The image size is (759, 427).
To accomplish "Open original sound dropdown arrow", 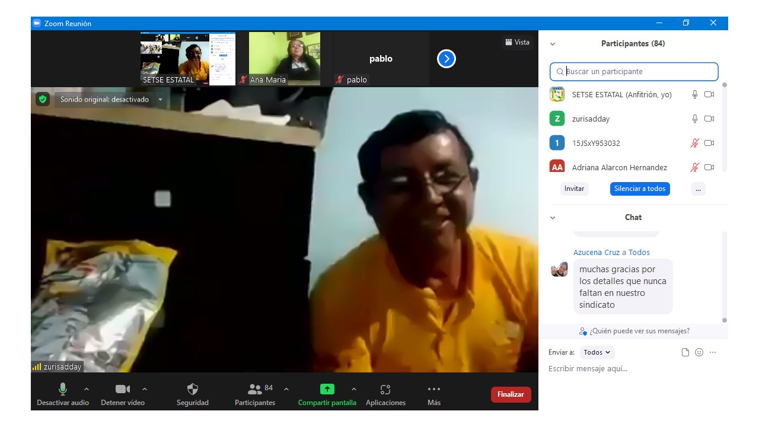I will pos(160,100).
